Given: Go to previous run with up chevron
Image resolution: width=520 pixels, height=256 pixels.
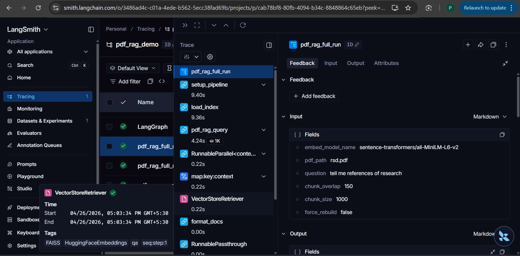Looking at the screenshot, I should [226, 25].
